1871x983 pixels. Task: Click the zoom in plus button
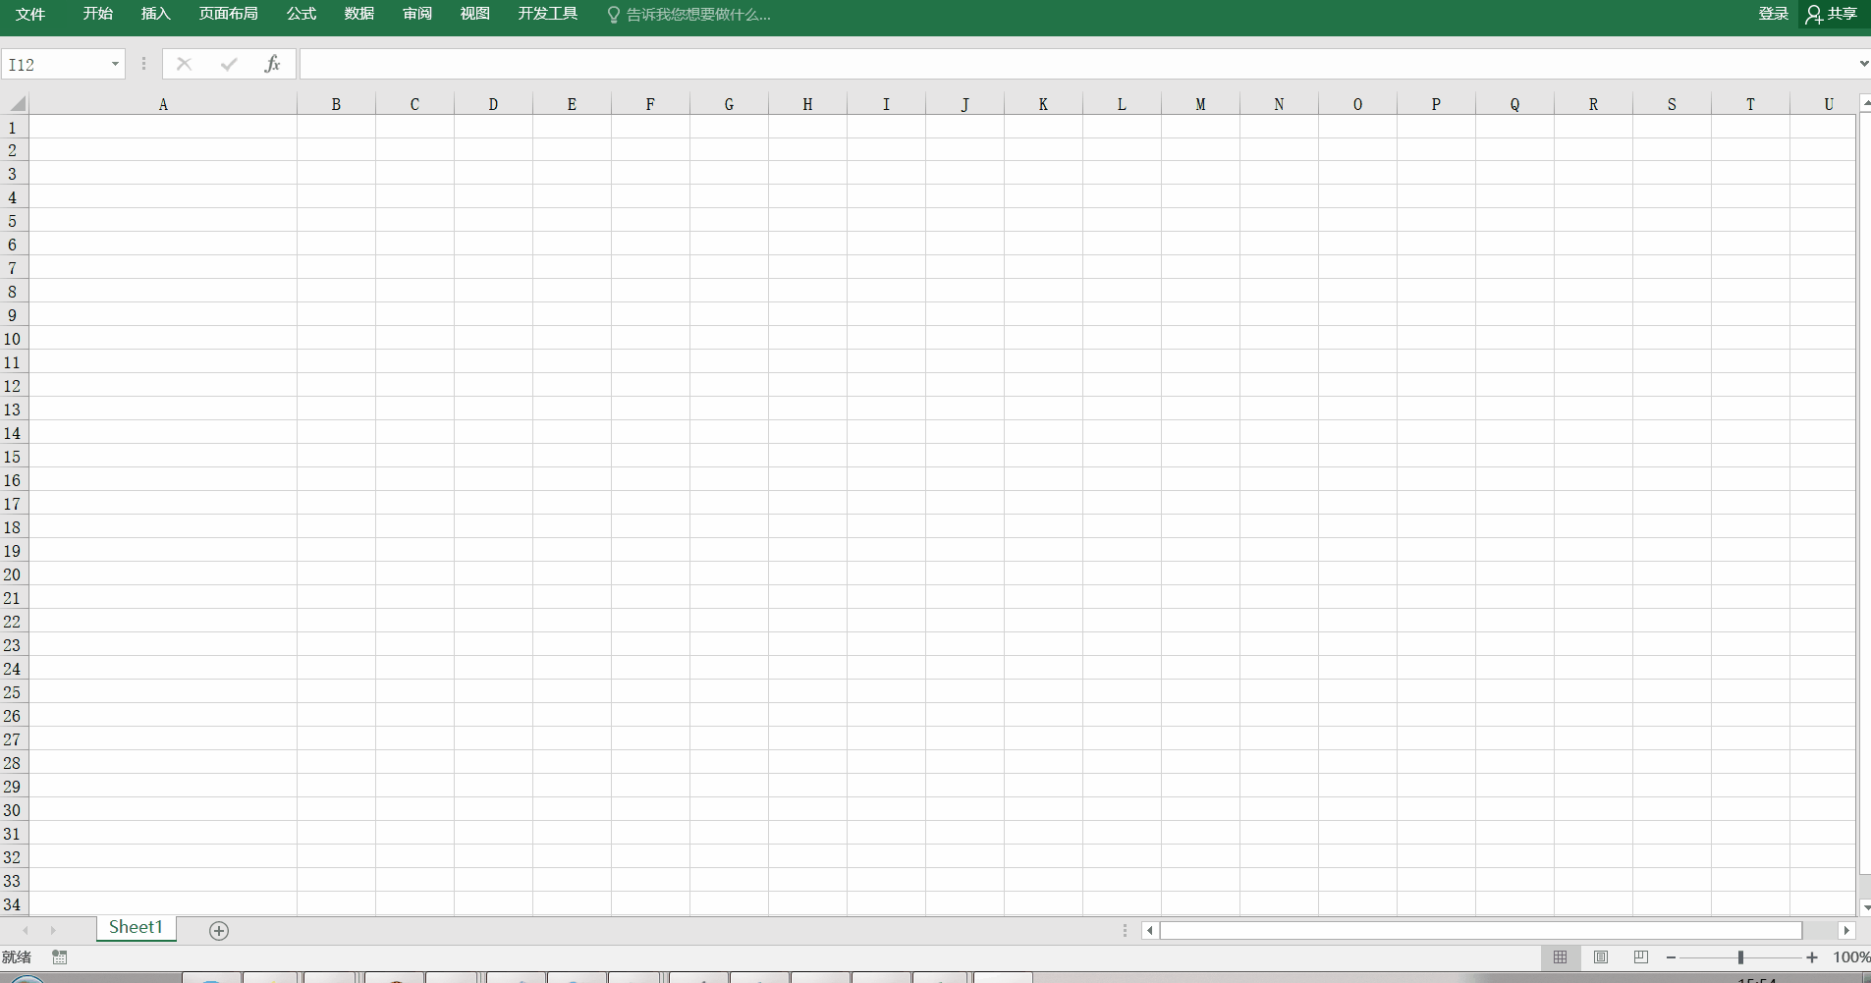click(1812, 957)
